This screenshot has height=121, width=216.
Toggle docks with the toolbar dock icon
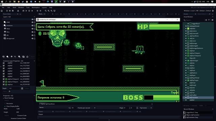point(54,11)
